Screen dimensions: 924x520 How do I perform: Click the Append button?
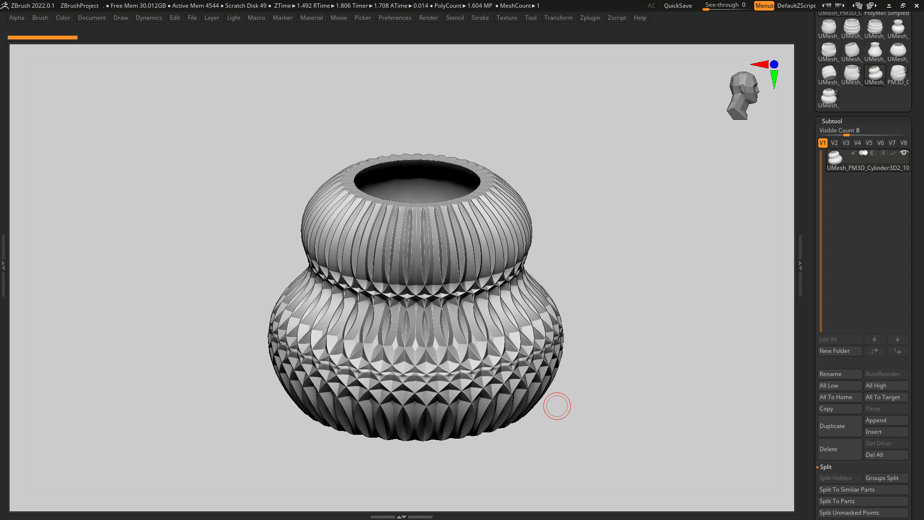click(x=886, y=420)
